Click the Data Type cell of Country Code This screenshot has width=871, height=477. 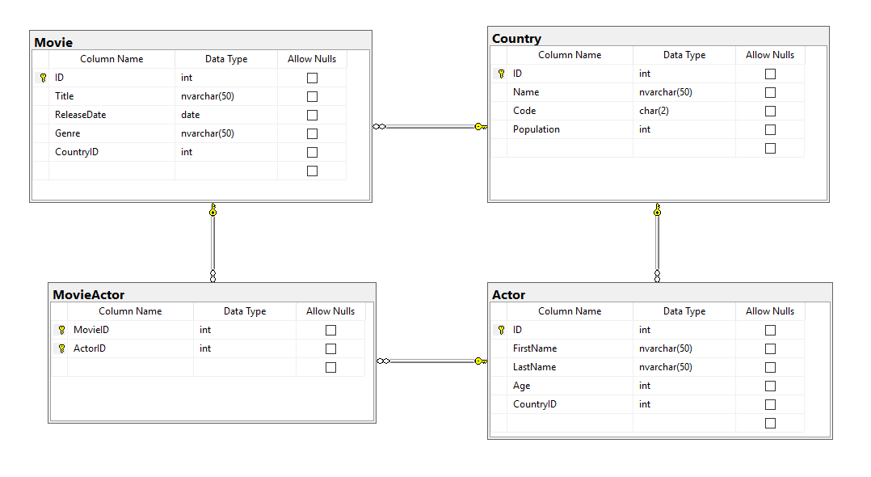coord(684,111)
